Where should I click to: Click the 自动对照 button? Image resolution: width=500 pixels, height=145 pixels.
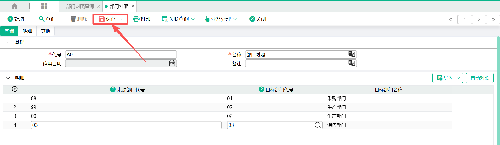coord(480,78)
